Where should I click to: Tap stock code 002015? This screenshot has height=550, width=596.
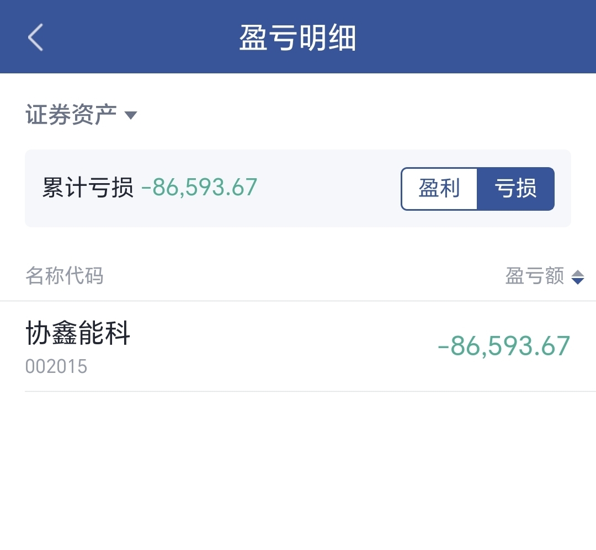tap(56, 366)
